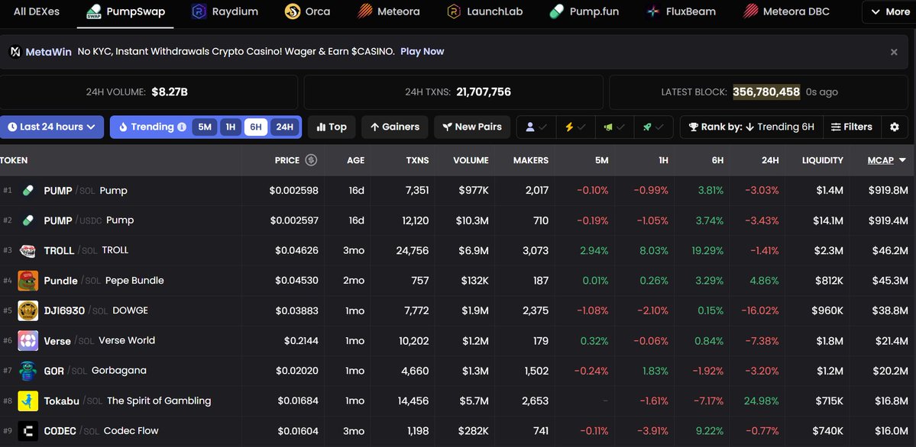Open the Filters panel
The height and width of the screenshot is (447, 916).
pos(851,127)
